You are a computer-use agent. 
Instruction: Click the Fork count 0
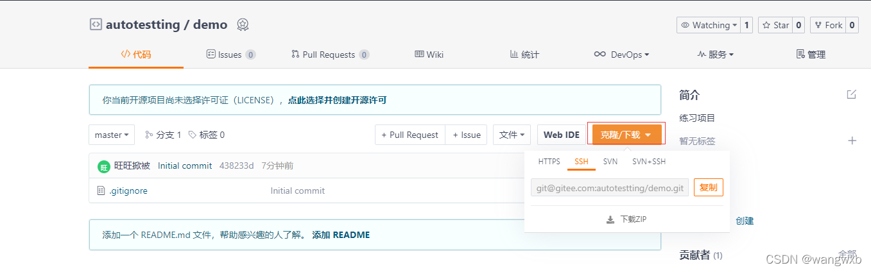[x=852, y=25]
